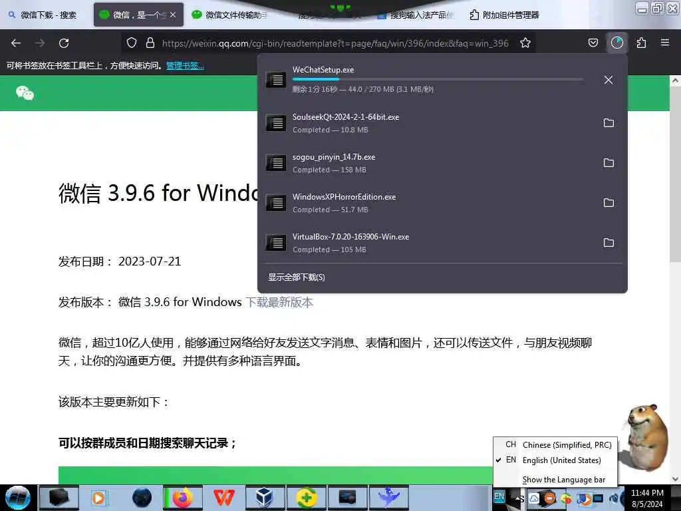681x511 pixels.
Task: Open the yellow-green plus taskbar app
Action: click(x=306, y=498)
